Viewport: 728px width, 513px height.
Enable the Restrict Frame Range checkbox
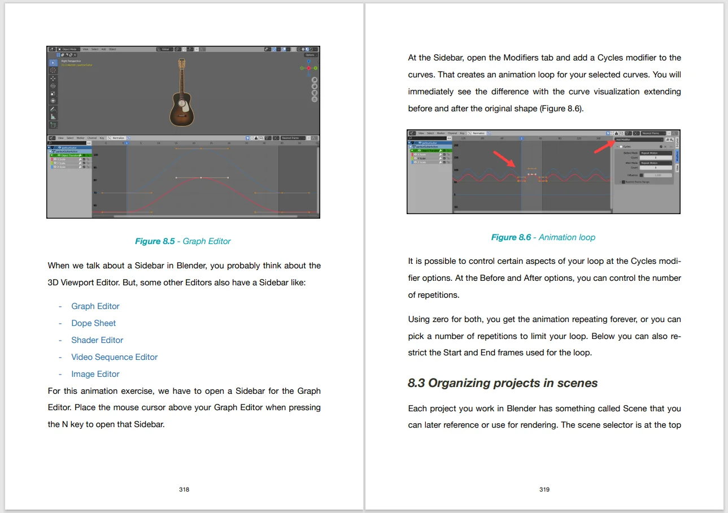(x=624, y=182)
